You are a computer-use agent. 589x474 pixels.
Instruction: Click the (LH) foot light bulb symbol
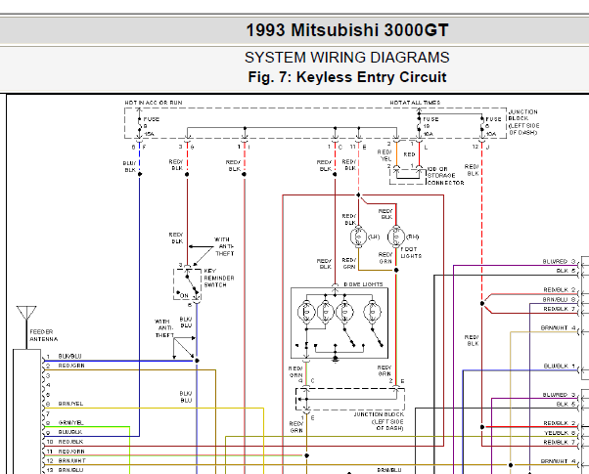(358, 237)
